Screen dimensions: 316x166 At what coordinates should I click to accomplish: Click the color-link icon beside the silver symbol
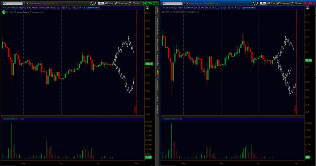click(187, 3)
